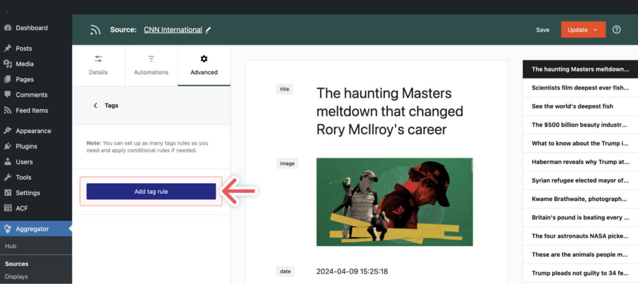Click the Users person icon
The height and width of the screenshot is (284, 638).
[7, 162]
